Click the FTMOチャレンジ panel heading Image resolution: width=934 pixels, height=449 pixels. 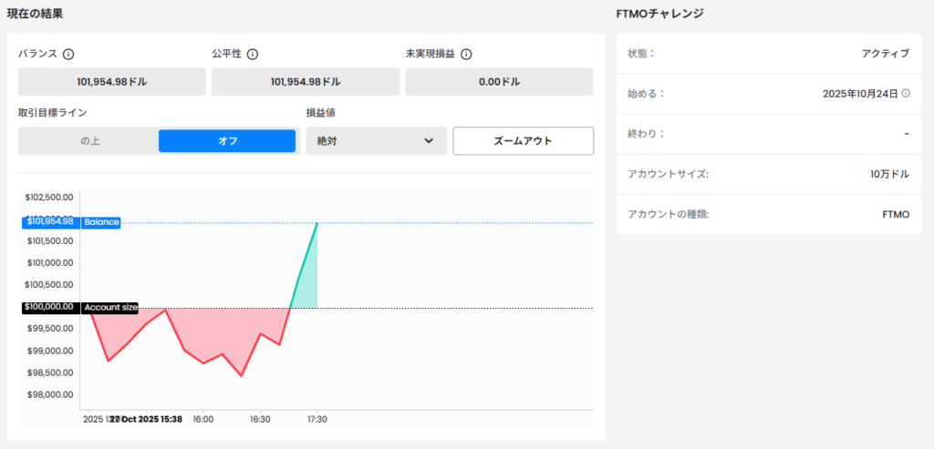659,14
